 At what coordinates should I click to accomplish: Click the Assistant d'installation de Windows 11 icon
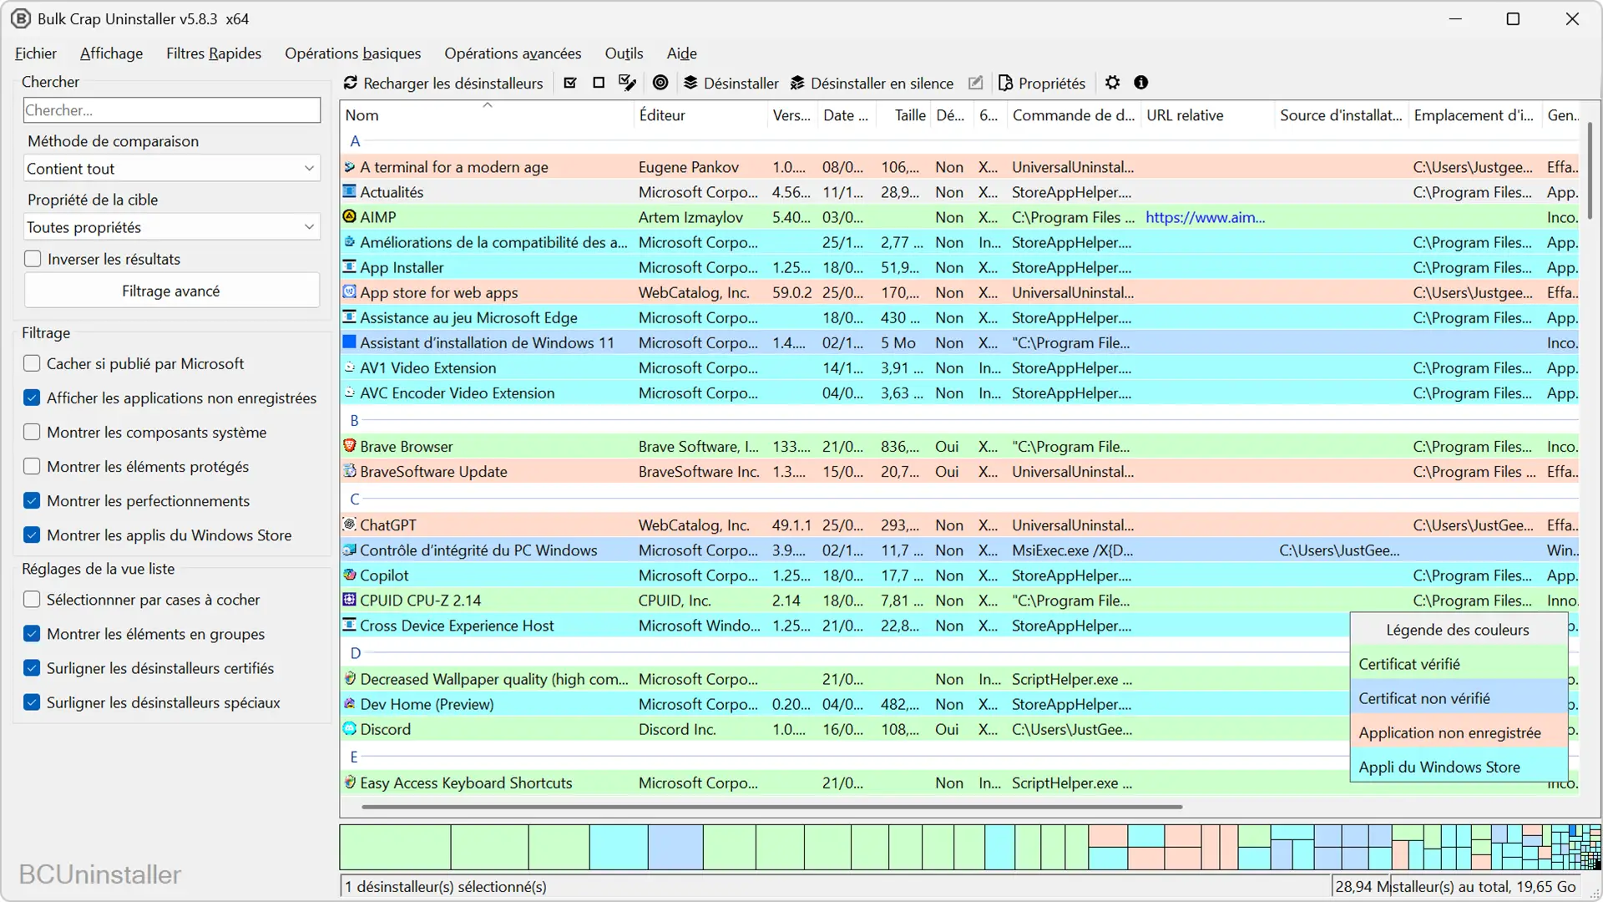pyautogui.click(x=350, y=342)
